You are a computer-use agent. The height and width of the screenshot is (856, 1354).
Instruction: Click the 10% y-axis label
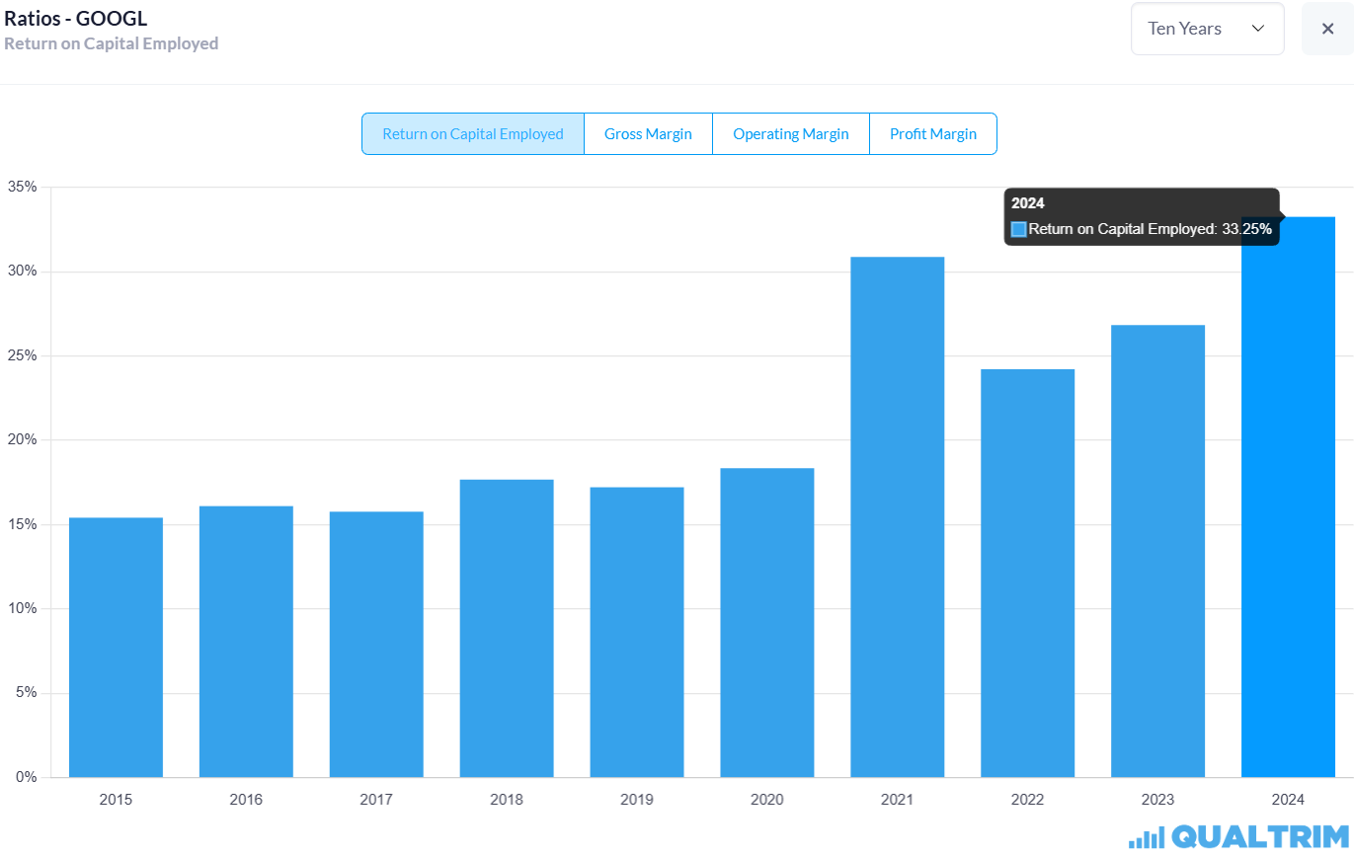[x=22, y=608]
